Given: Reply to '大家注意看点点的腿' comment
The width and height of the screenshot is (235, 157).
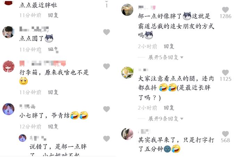Looking at the screenshot, I should (x=169, y=108).
